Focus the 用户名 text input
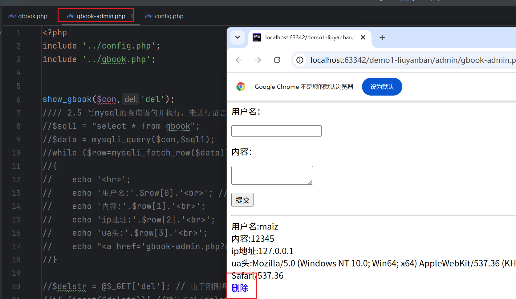Screen dimensions: 516x299 click(276, 131)
